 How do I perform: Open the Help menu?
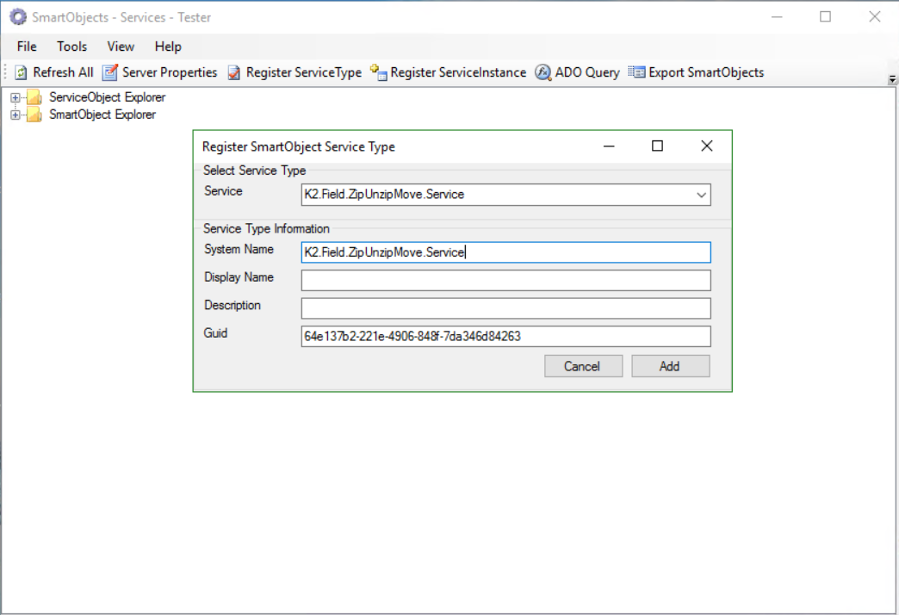tap(168, 47)
